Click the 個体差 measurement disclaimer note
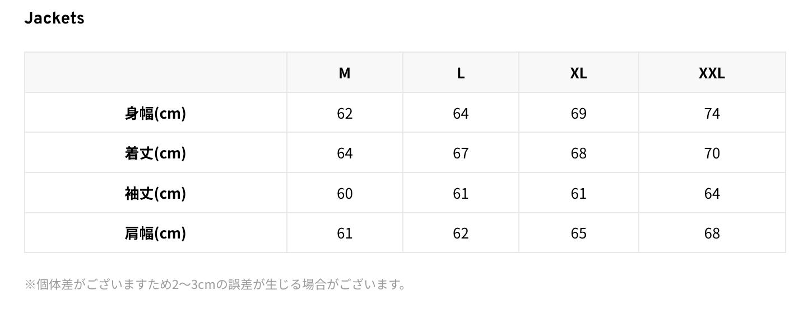The height and width of the screenshot is (318, 808). [215, 284]
